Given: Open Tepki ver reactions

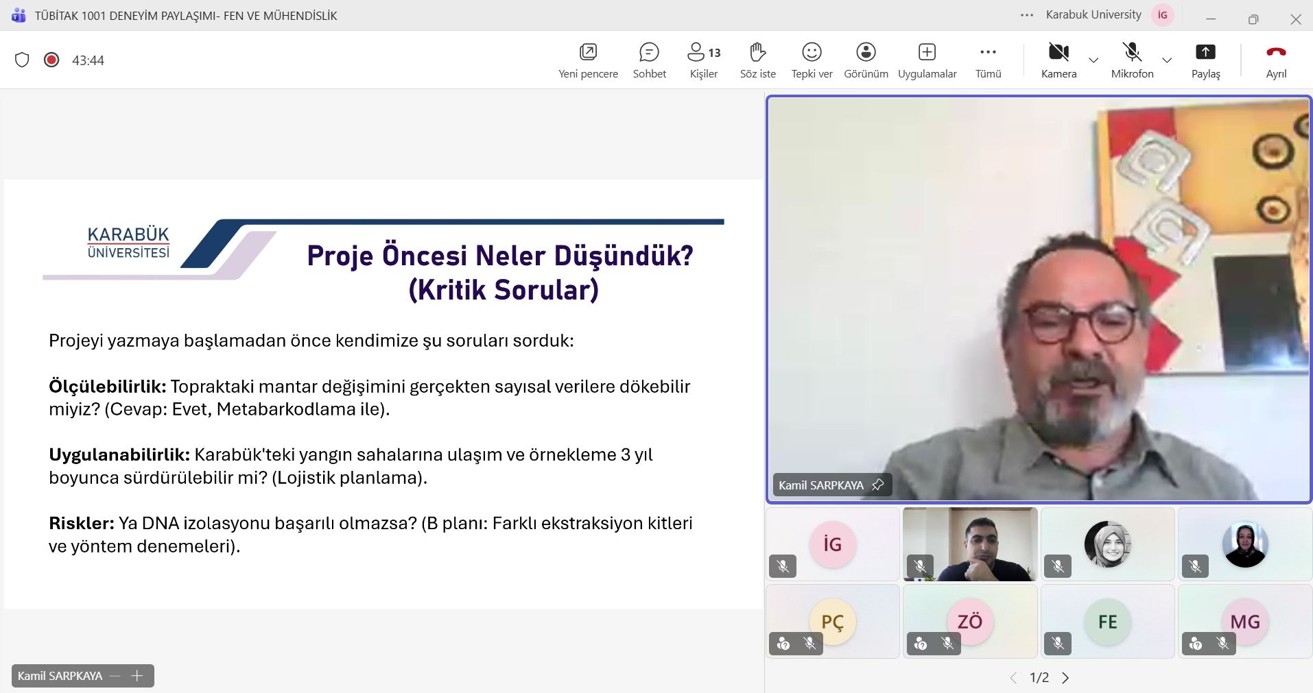Looking at the screenshot, I should coord(812,60).
